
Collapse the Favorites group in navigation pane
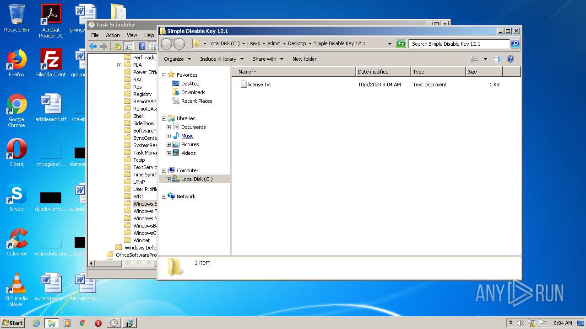(164, 75)
